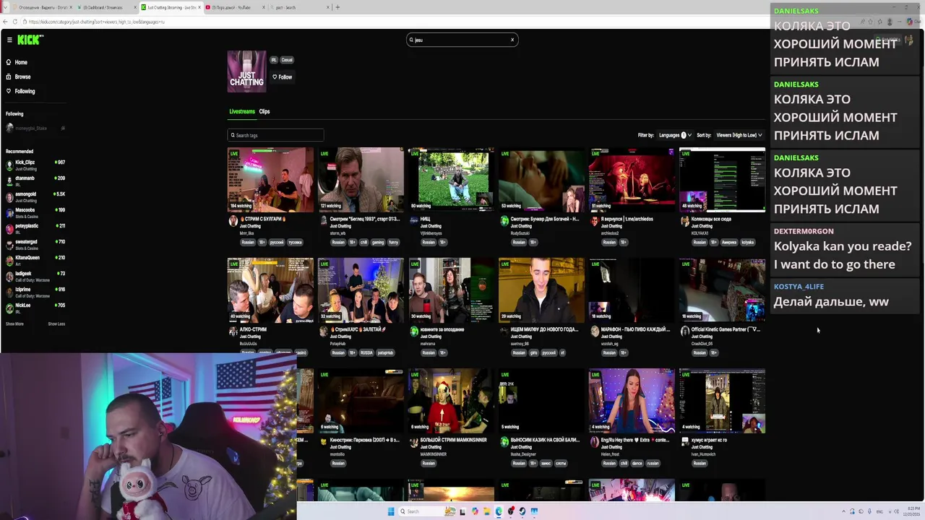Click dtanmanb channel avatar
The height and width of the screenshot is (520, 925).
[x=9, y=181]
